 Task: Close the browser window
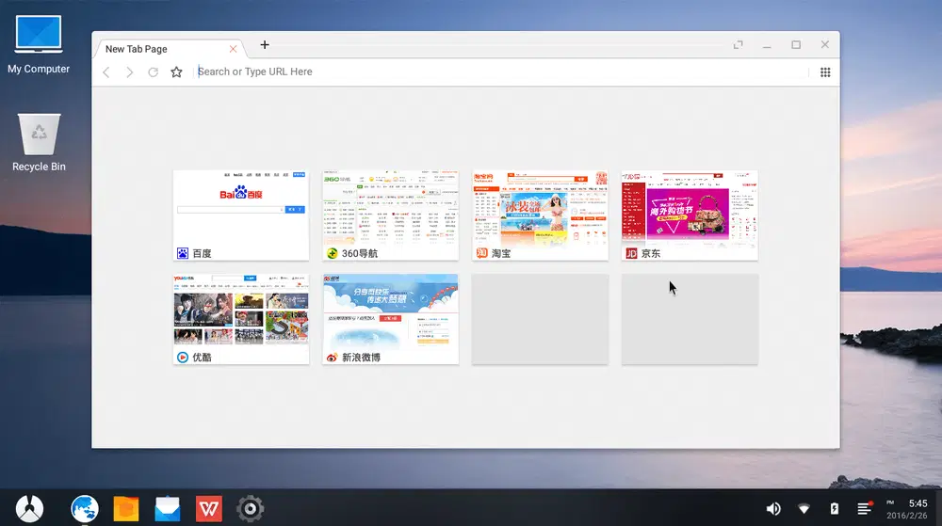[x=825, y=45]
